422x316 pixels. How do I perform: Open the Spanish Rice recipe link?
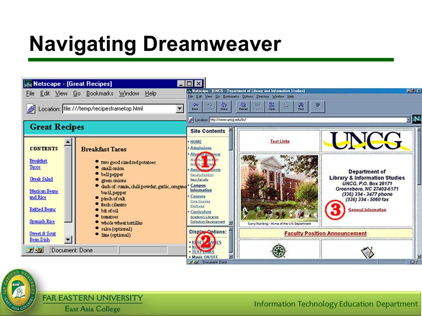click(x=42, y=221)
